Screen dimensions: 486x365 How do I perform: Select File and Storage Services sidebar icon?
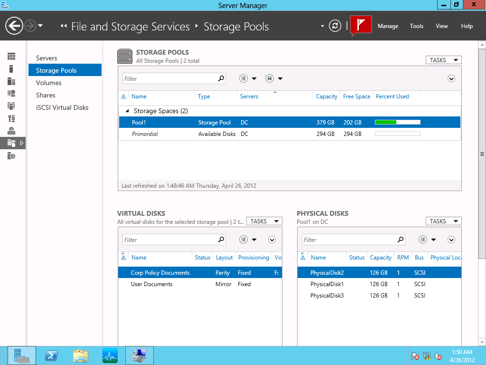[11, 143]
